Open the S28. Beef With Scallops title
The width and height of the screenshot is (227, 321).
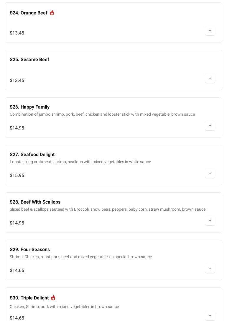(35, 202)
